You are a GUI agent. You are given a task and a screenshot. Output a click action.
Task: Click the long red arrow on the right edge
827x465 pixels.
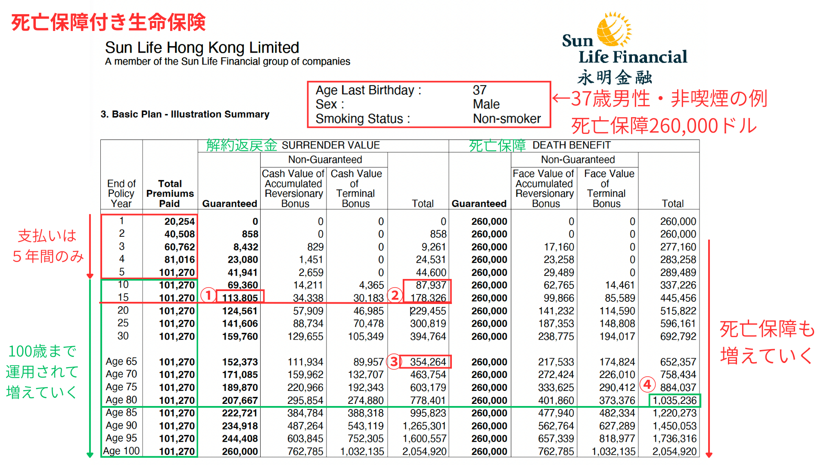tap(709, 349)
